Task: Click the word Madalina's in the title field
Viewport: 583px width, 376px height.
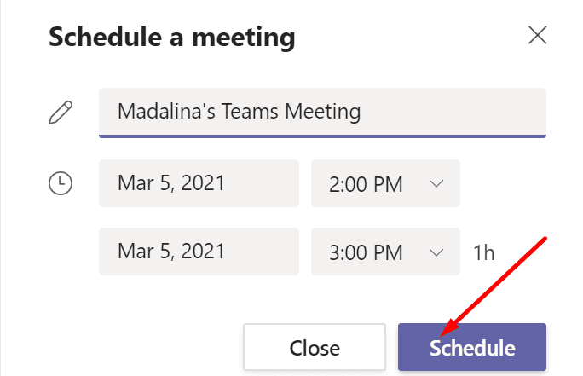Action: pyautogui.click(x=166, y=111)
